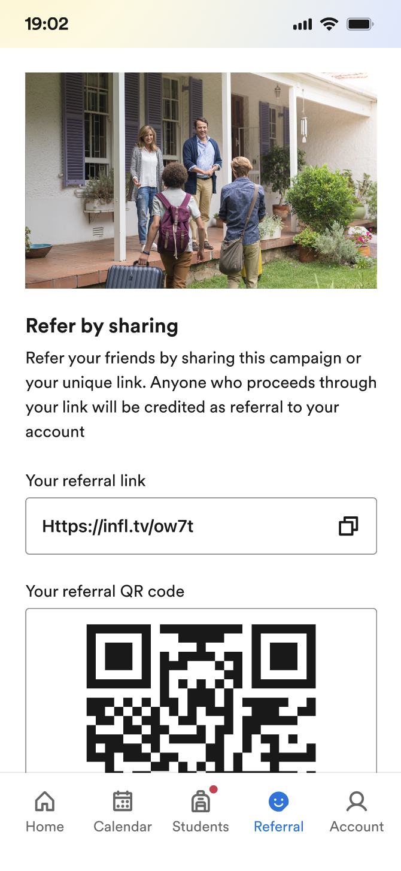This screenshot has width=401, height=871.
Task: Go to the Calendar tab label
Action: [123, 827]
